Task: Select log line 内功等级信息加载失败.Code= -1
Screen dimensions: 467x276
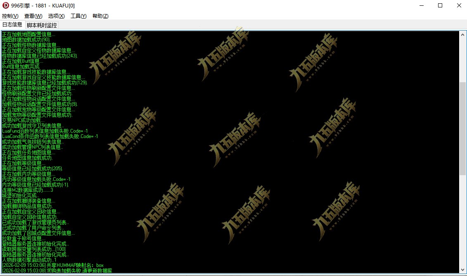Action: 36,179
